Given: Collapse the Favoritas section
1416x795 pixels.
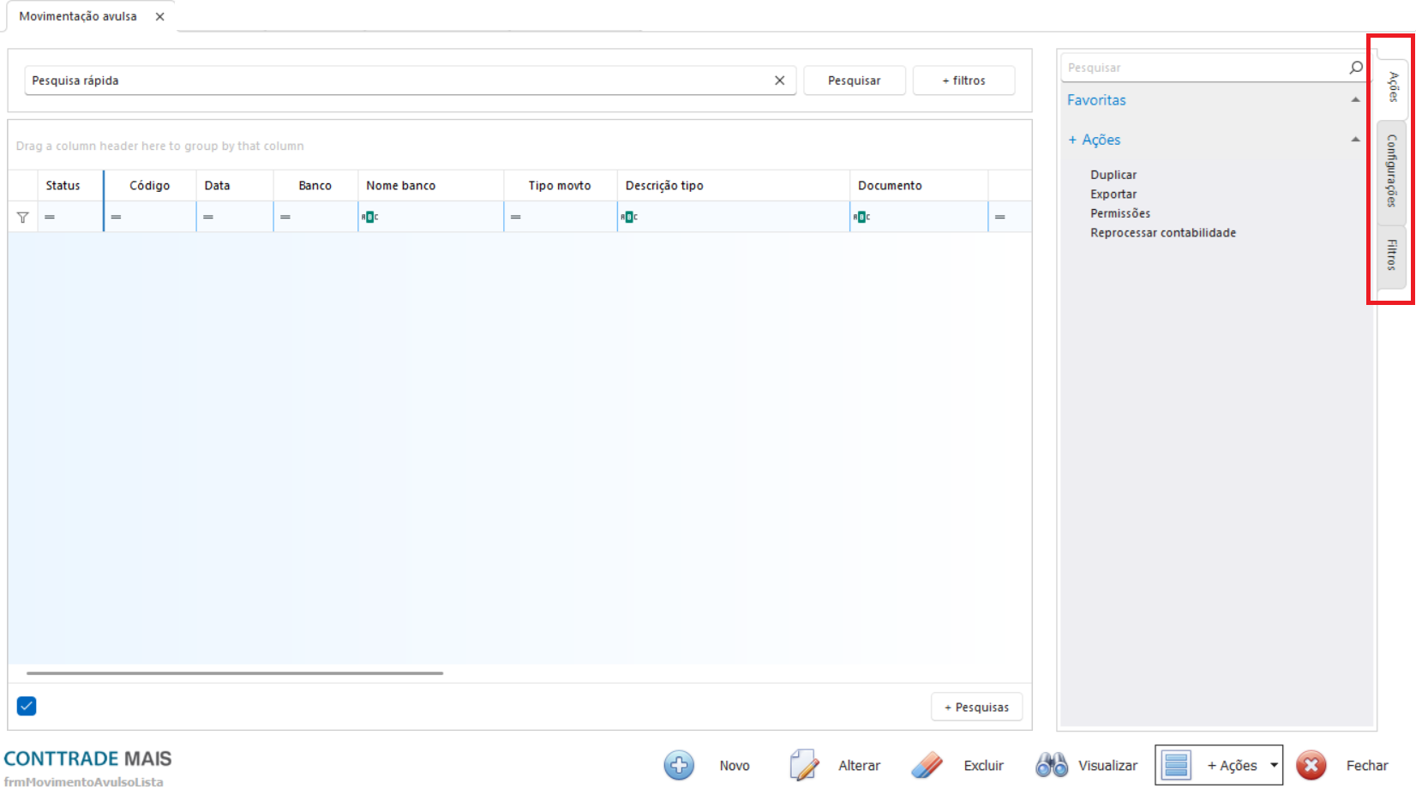Looking at the screenshot, I should [x=1355, y=100].
